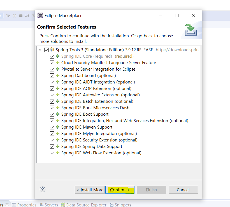Click green plus icon beside Batch Extension
230x207 pixels.
(x=58, y=101)
